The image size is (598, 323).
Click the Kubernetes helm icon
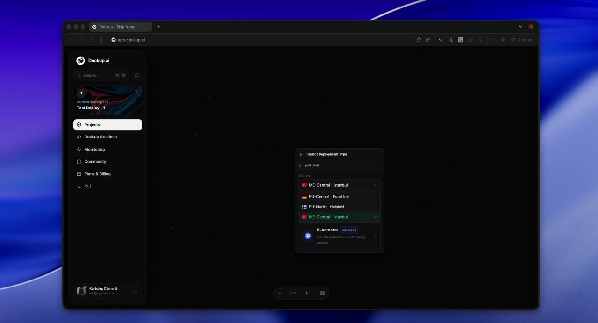coord(308,236)
